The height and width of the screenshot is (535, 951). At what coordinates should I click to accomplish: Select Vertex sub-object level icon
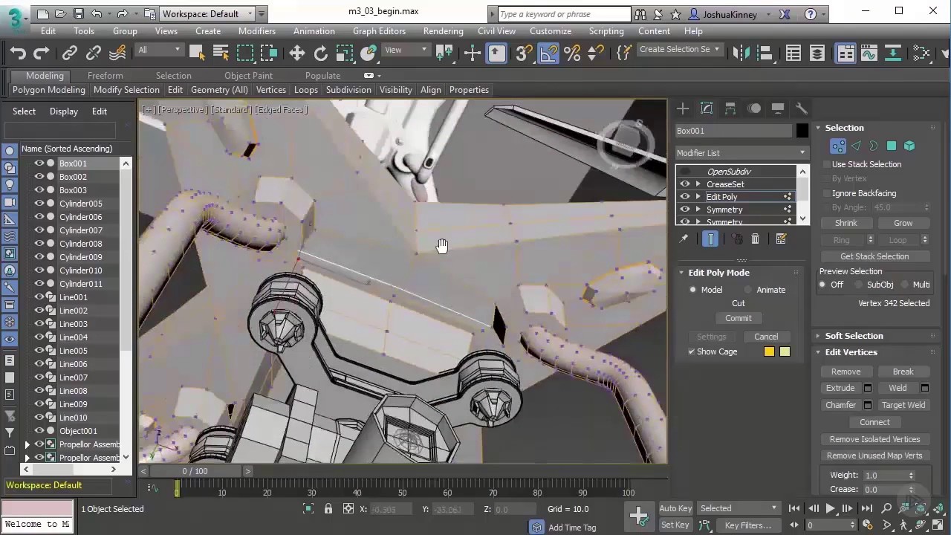point(838,146)
